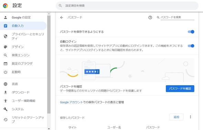
Task: Click the person icon for Google の設定
Action: tap(6, 18)
